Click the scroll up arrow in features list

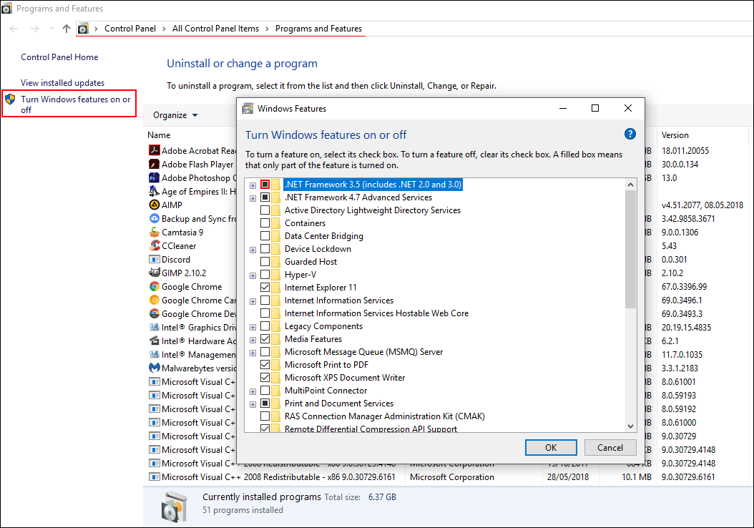click(630, 184)
